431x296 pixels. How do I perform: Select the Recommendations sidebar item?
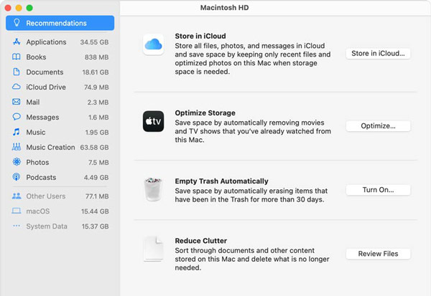coord(60,23)
